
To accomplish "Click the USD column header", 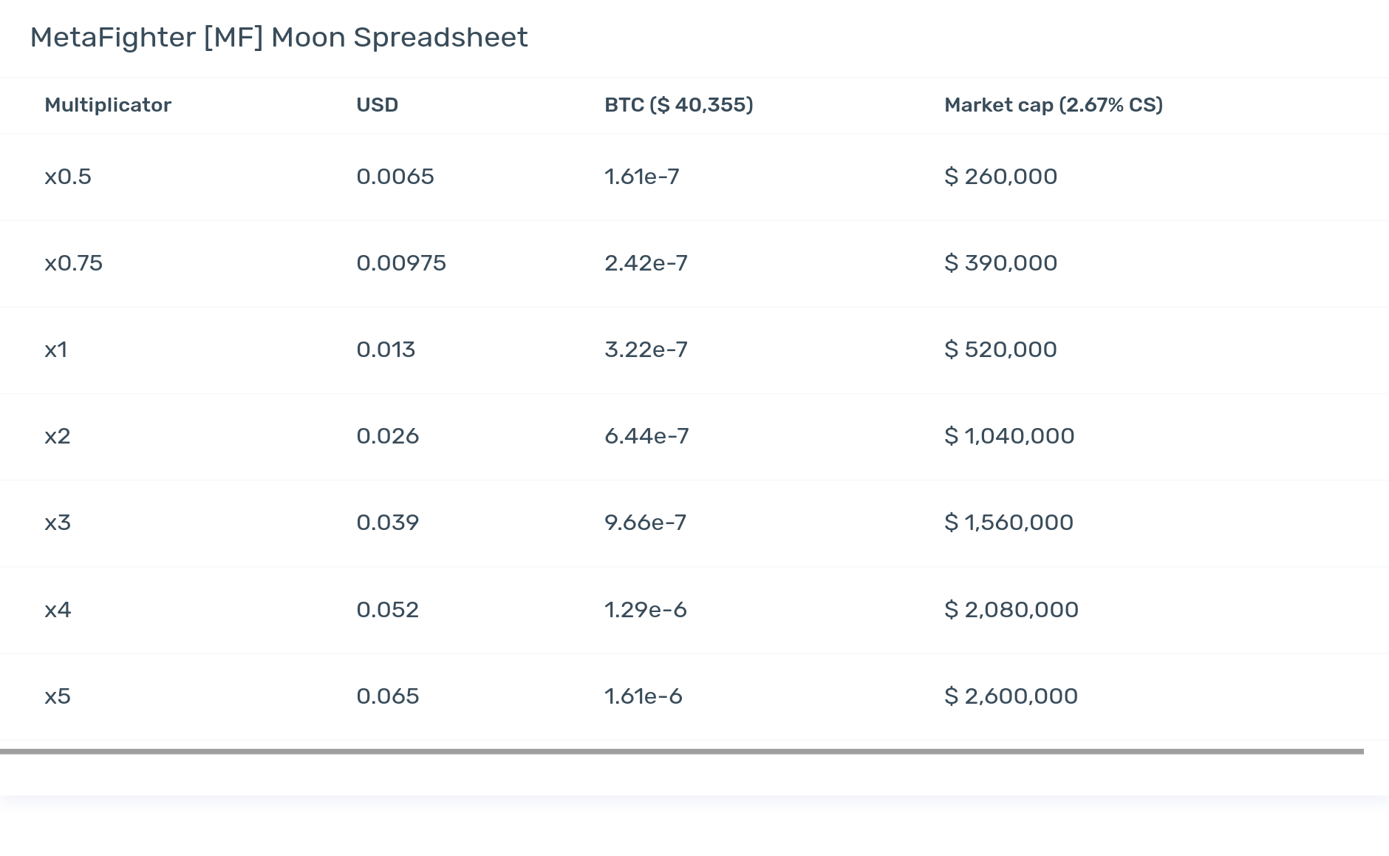I will click(x=377, y=105).
